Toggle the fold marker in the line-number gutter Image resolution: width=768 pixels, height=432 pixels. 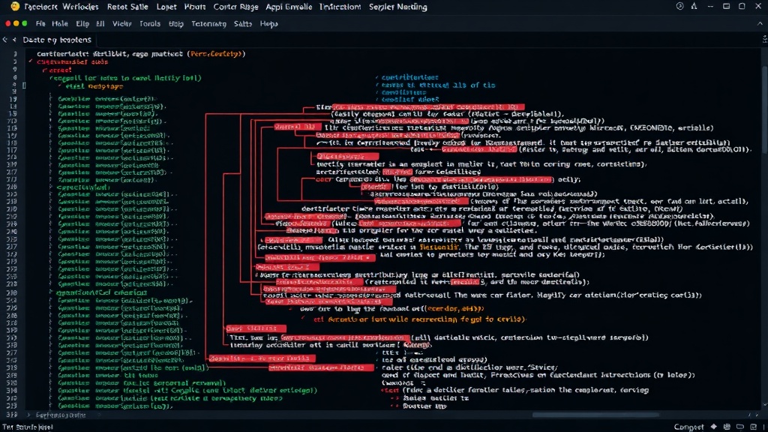(24, 85)
